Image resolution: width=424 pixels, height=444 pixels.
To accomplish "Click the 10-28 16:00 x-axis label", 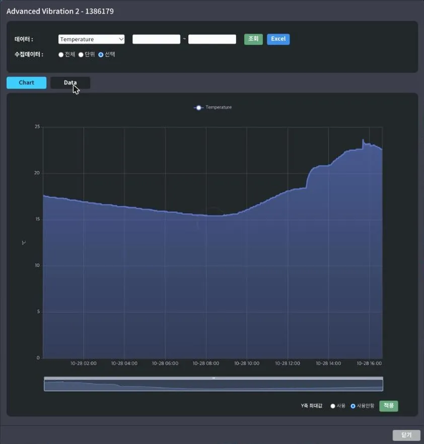I will [369, 363].
